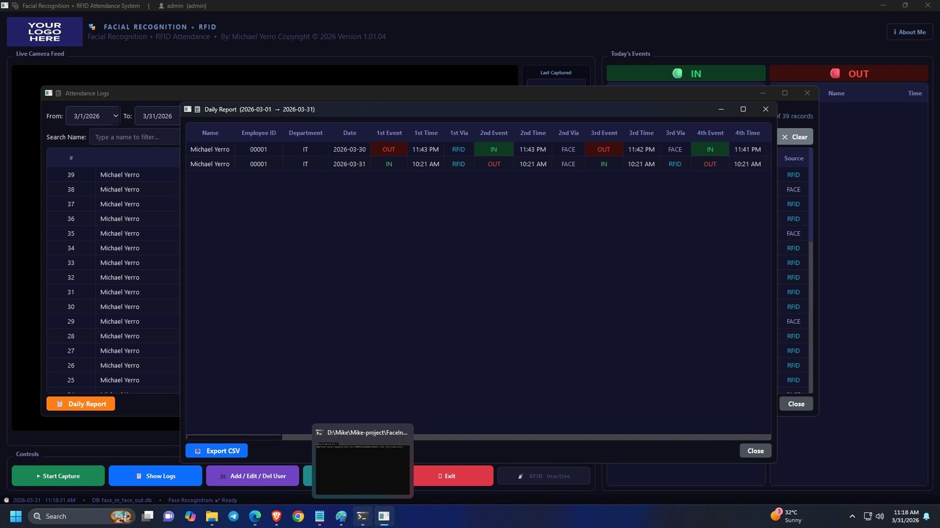Viewport: 940px width, 528px height.
Task: Click the green IN events header
Action: (x=686, y=73)
